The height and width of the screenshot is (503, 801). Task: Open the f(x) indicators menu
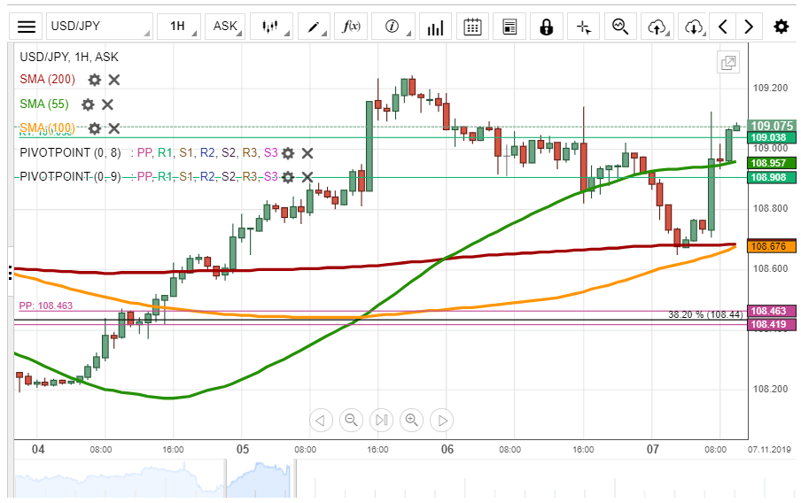[353, 27]
